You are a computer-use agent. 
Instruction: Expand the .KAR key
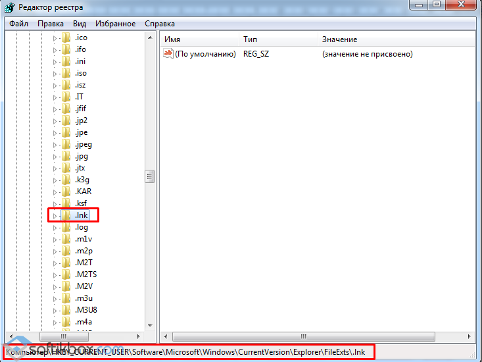coord(55,192)
